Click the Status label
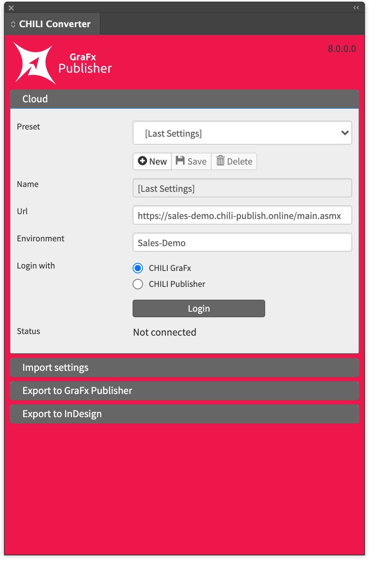 click(x=28, y=331)
